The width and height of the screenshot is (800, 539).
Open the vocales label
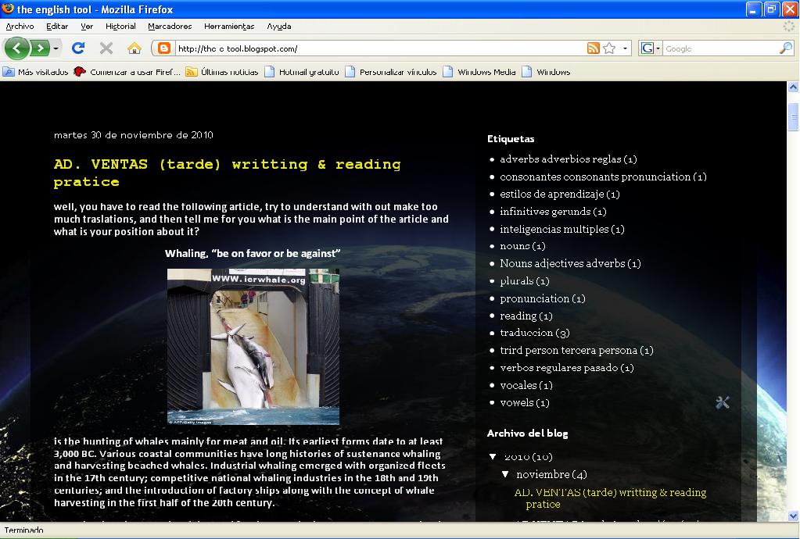pos(518,385)
